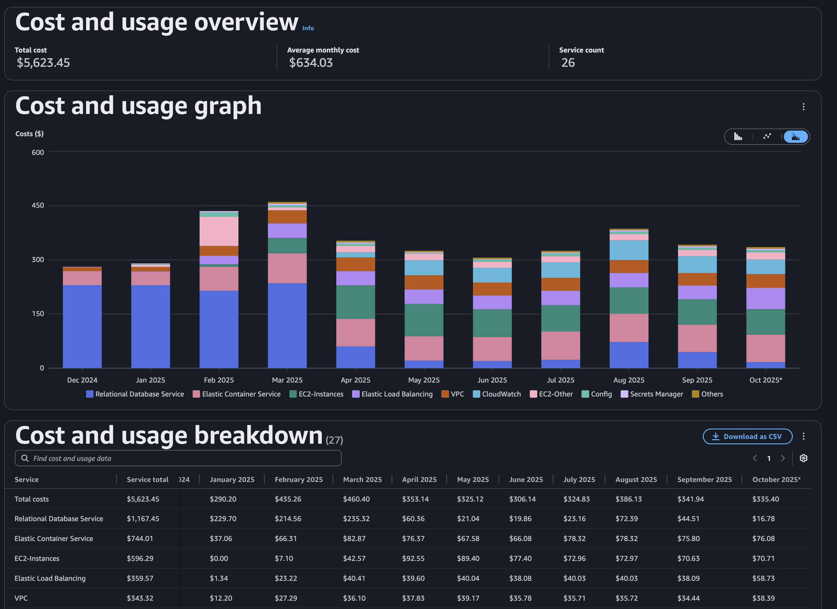
Task: Toggle CloudWatch series in chart legend
Action: (x=501, y=394)
